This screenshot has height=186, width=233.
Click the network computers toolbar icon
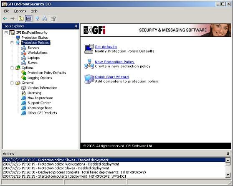(x=44, y=18)
